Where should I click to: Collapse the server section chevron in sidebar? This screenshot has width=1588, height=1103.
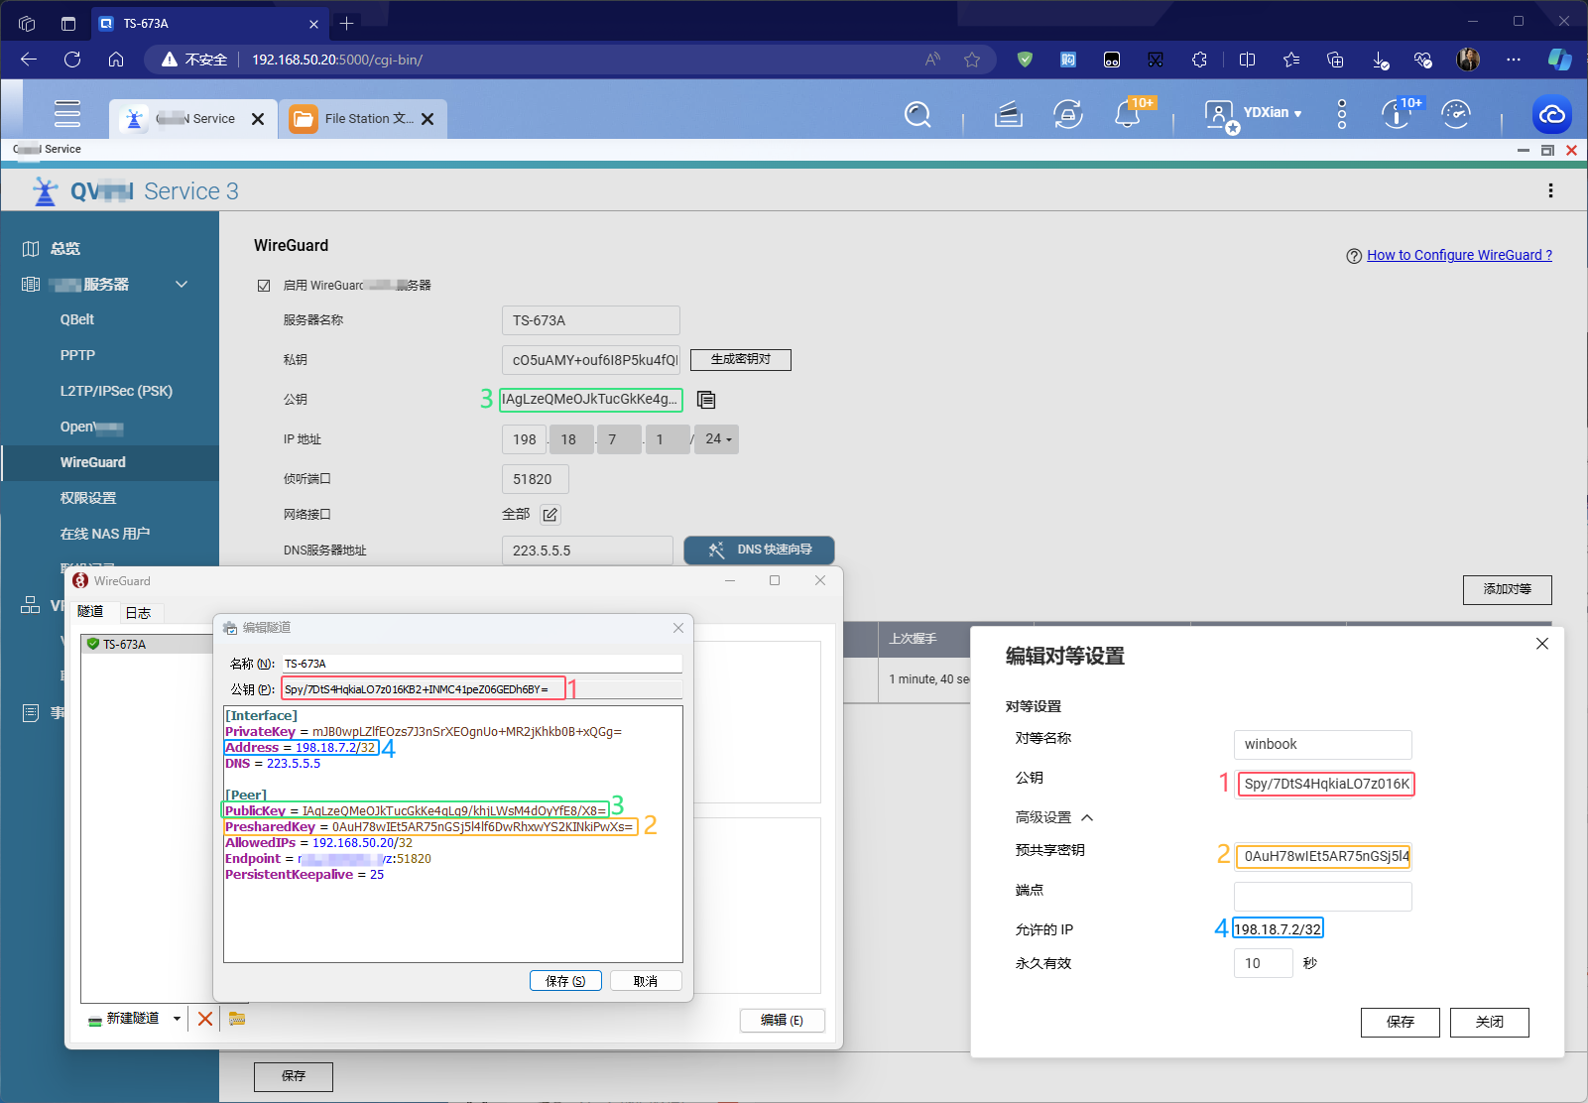coord(182,284)
